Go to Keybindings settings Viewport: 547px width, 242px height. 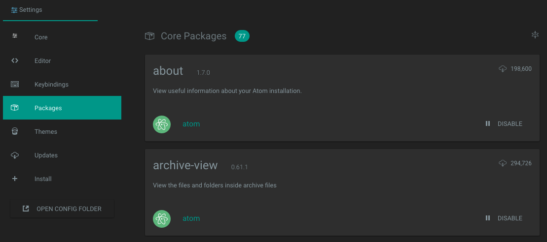[x=62, y=84]
